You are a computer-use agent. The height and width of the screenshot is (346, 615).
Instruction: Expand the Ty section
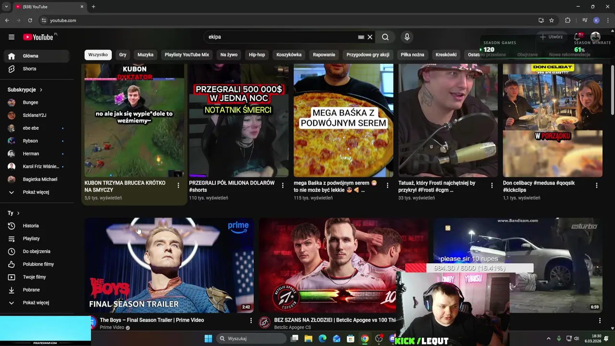tap(13, 213)
